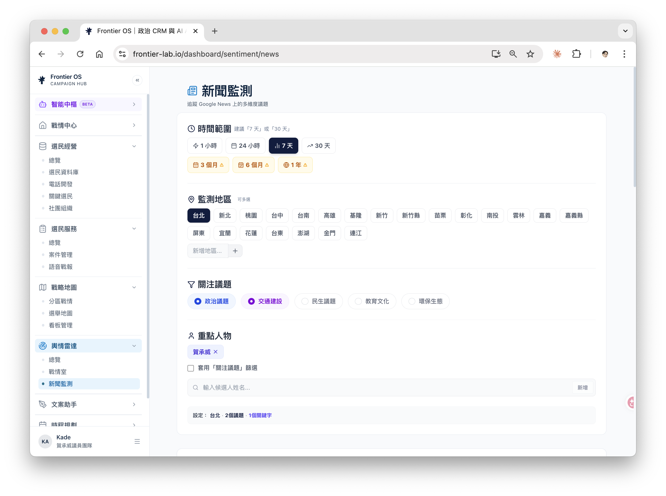Add 高雄 as monitored region

tap(330, 216)
